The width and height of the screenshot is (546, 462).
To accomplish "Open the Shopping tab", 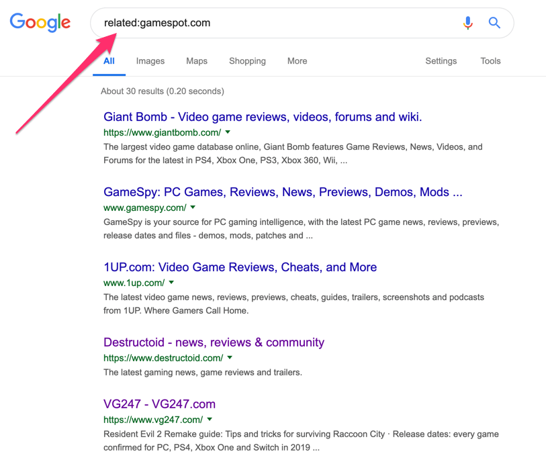I will click(247, 61).
